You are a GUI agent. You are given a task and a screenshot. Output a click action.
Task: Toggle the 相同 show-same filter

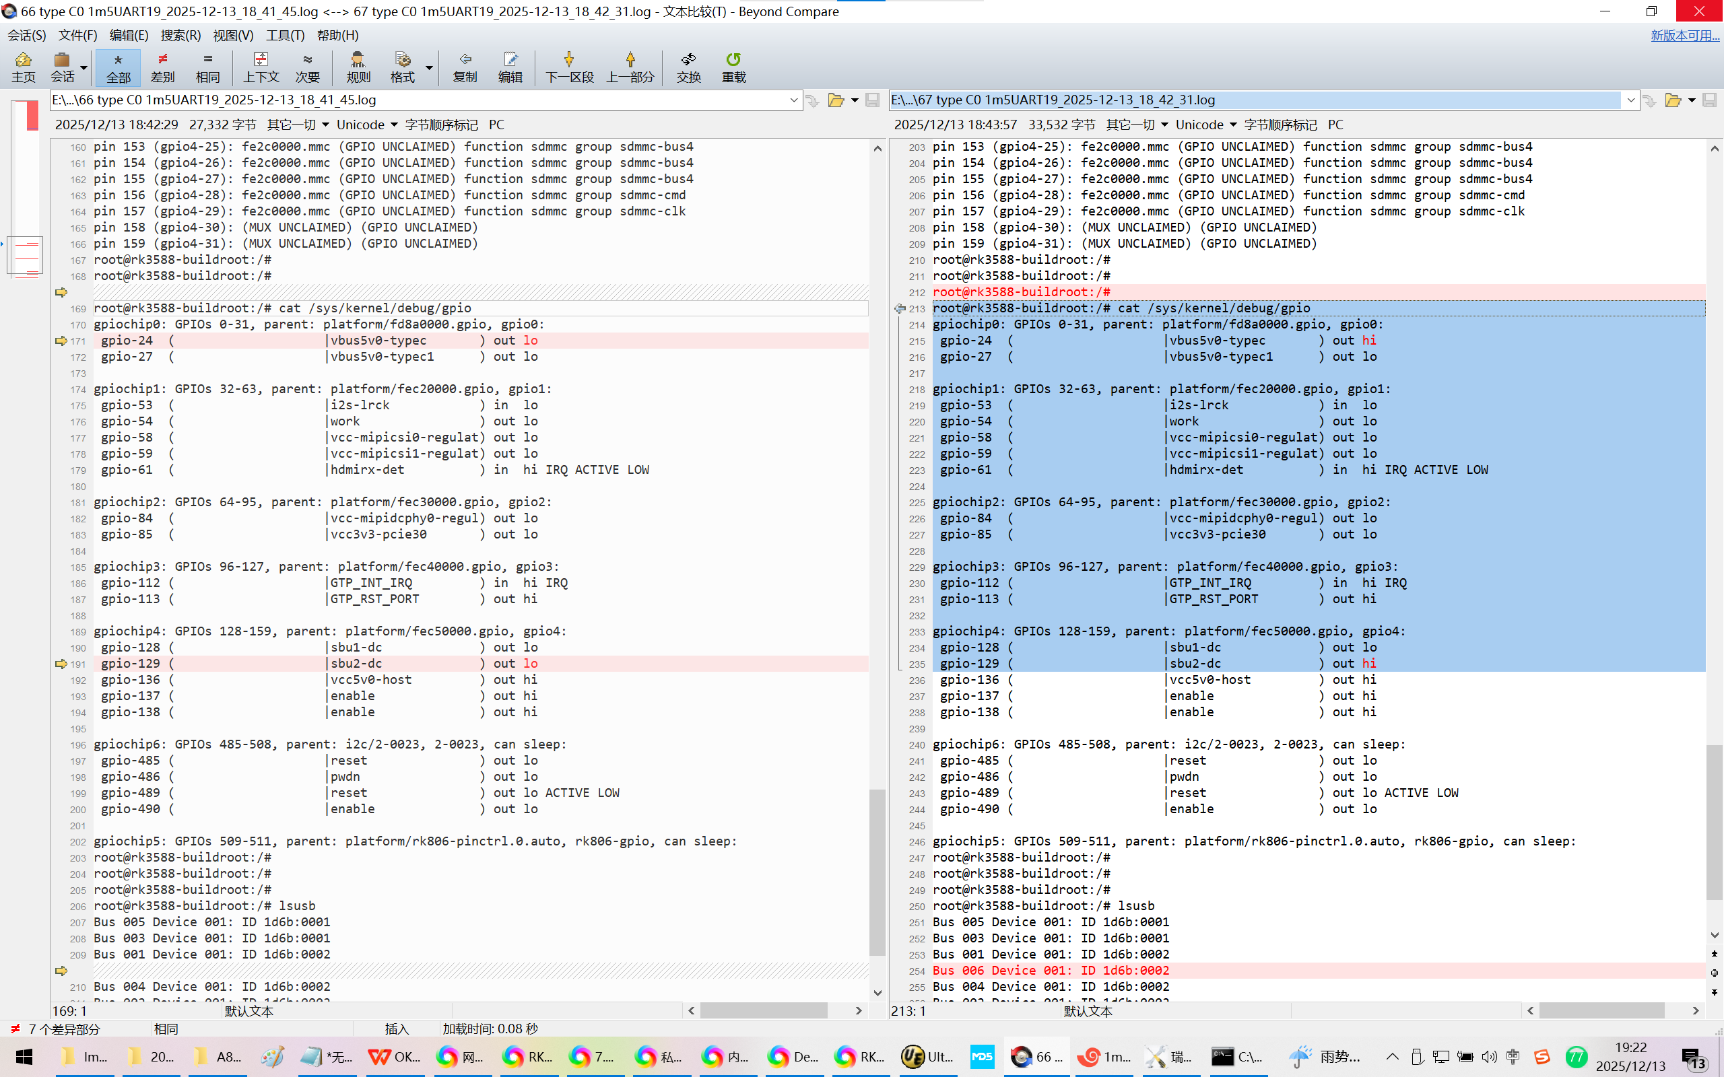click(207, 67)
